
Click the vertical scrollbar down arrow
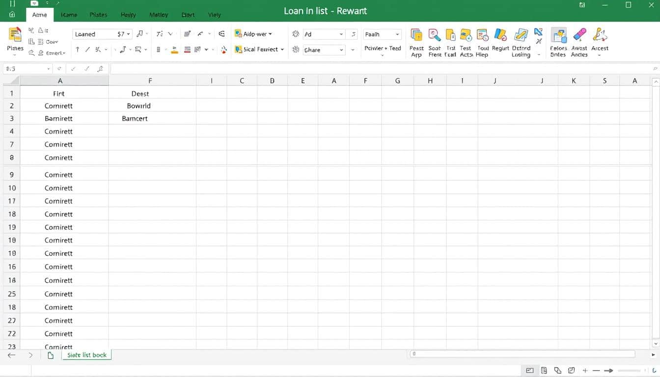click(656, 344)
